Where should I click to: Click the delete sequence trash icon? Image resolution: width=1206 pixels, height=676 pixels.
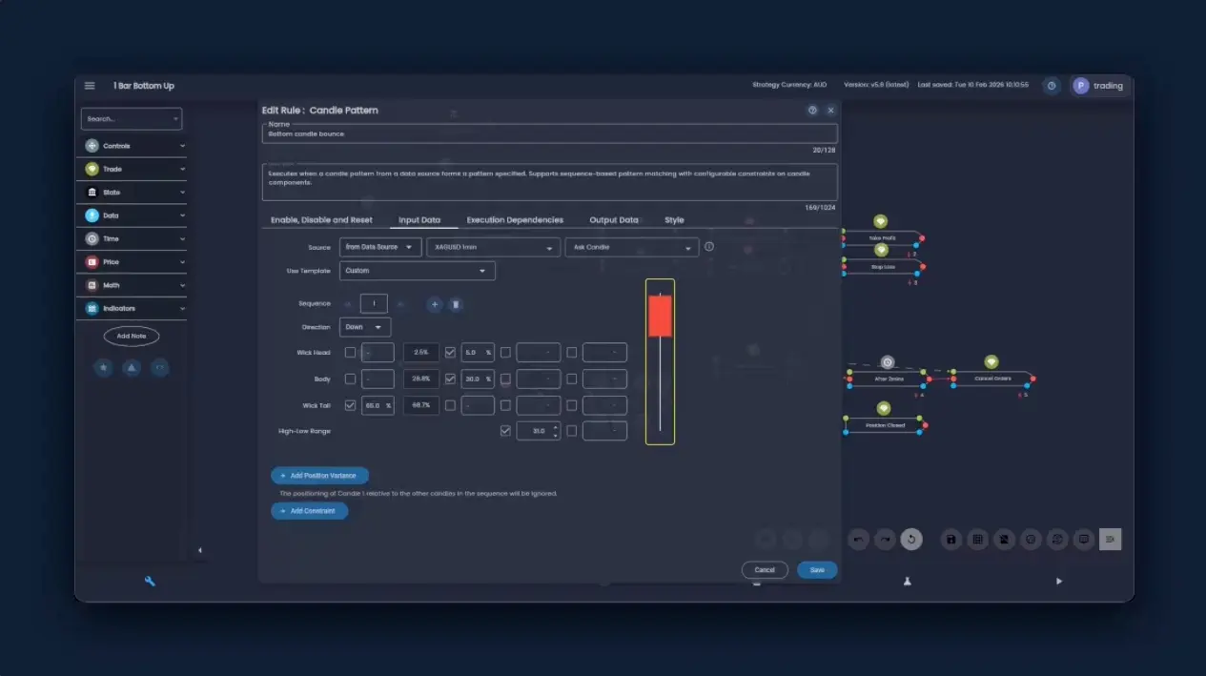tap(456, 304)
